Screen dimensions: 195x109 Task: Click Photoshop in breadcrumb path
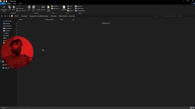(54, 16)
